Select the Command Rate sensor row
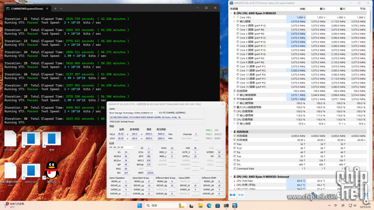Image resolution: width=374 pixels, height=210 pixels. tap(298, 168)
